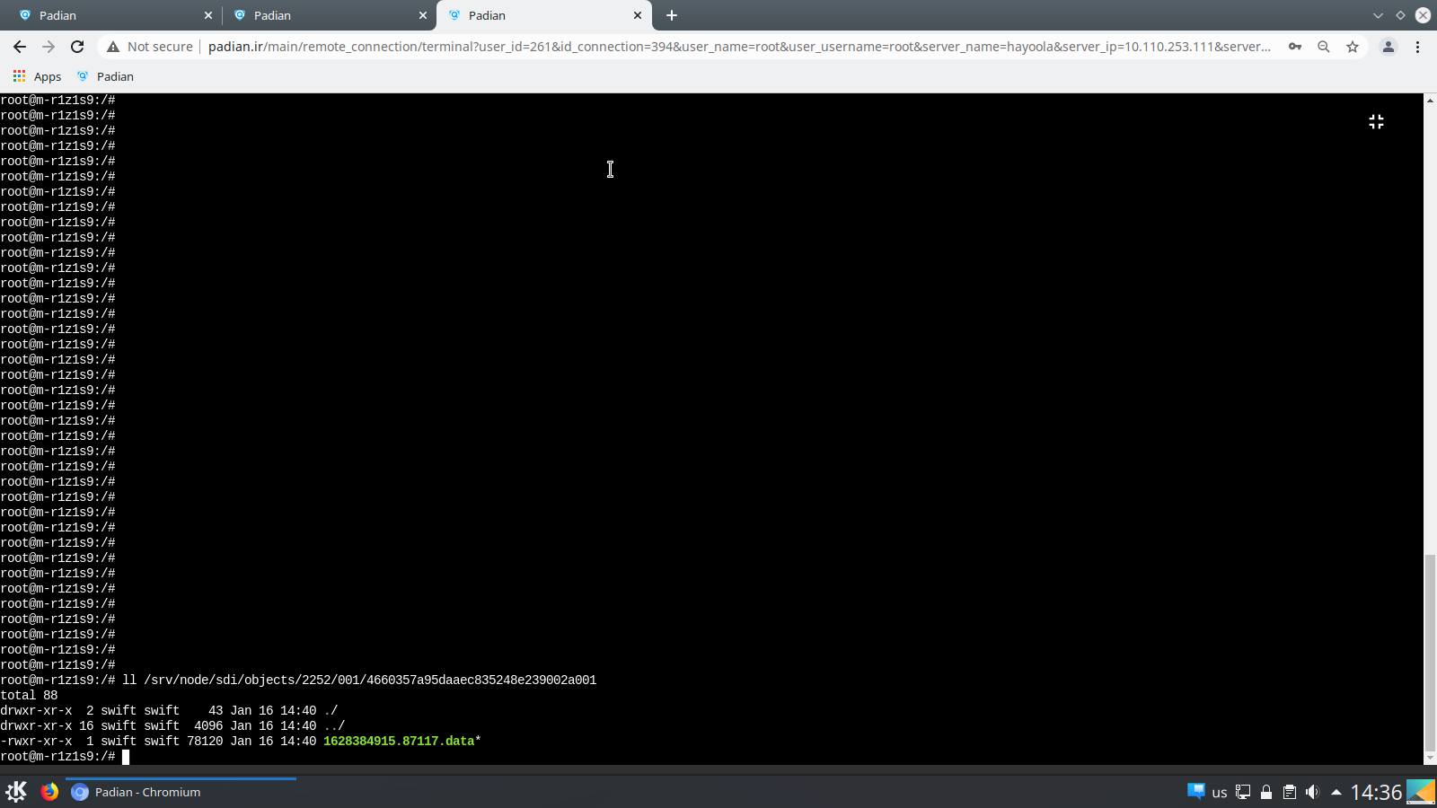Bookmark this page with the star

pyautogui.click(x=1353, y=47)
